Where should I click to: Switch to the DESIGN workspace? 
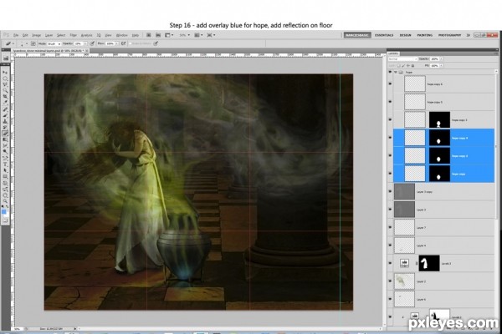(x=405, y=35)
